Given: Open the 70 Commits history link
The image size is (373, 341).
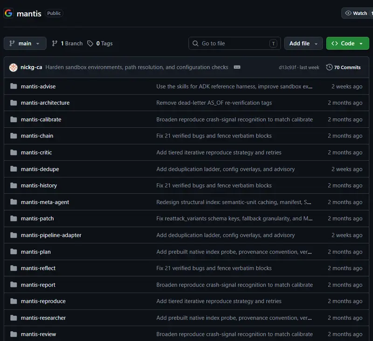Looking at the screenshot, I should click(x=343, y=67).
